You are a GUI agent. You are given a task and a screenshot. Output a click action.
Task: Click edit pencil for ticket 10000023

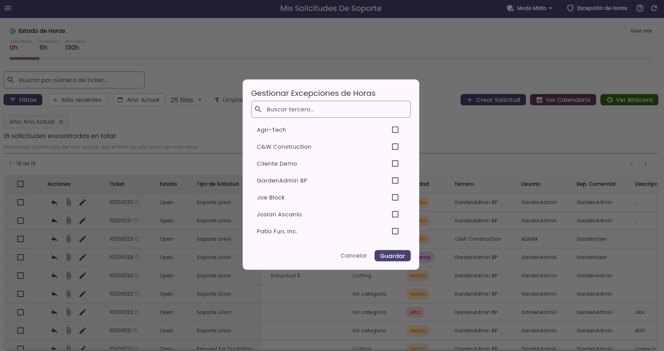pos(82,294)
